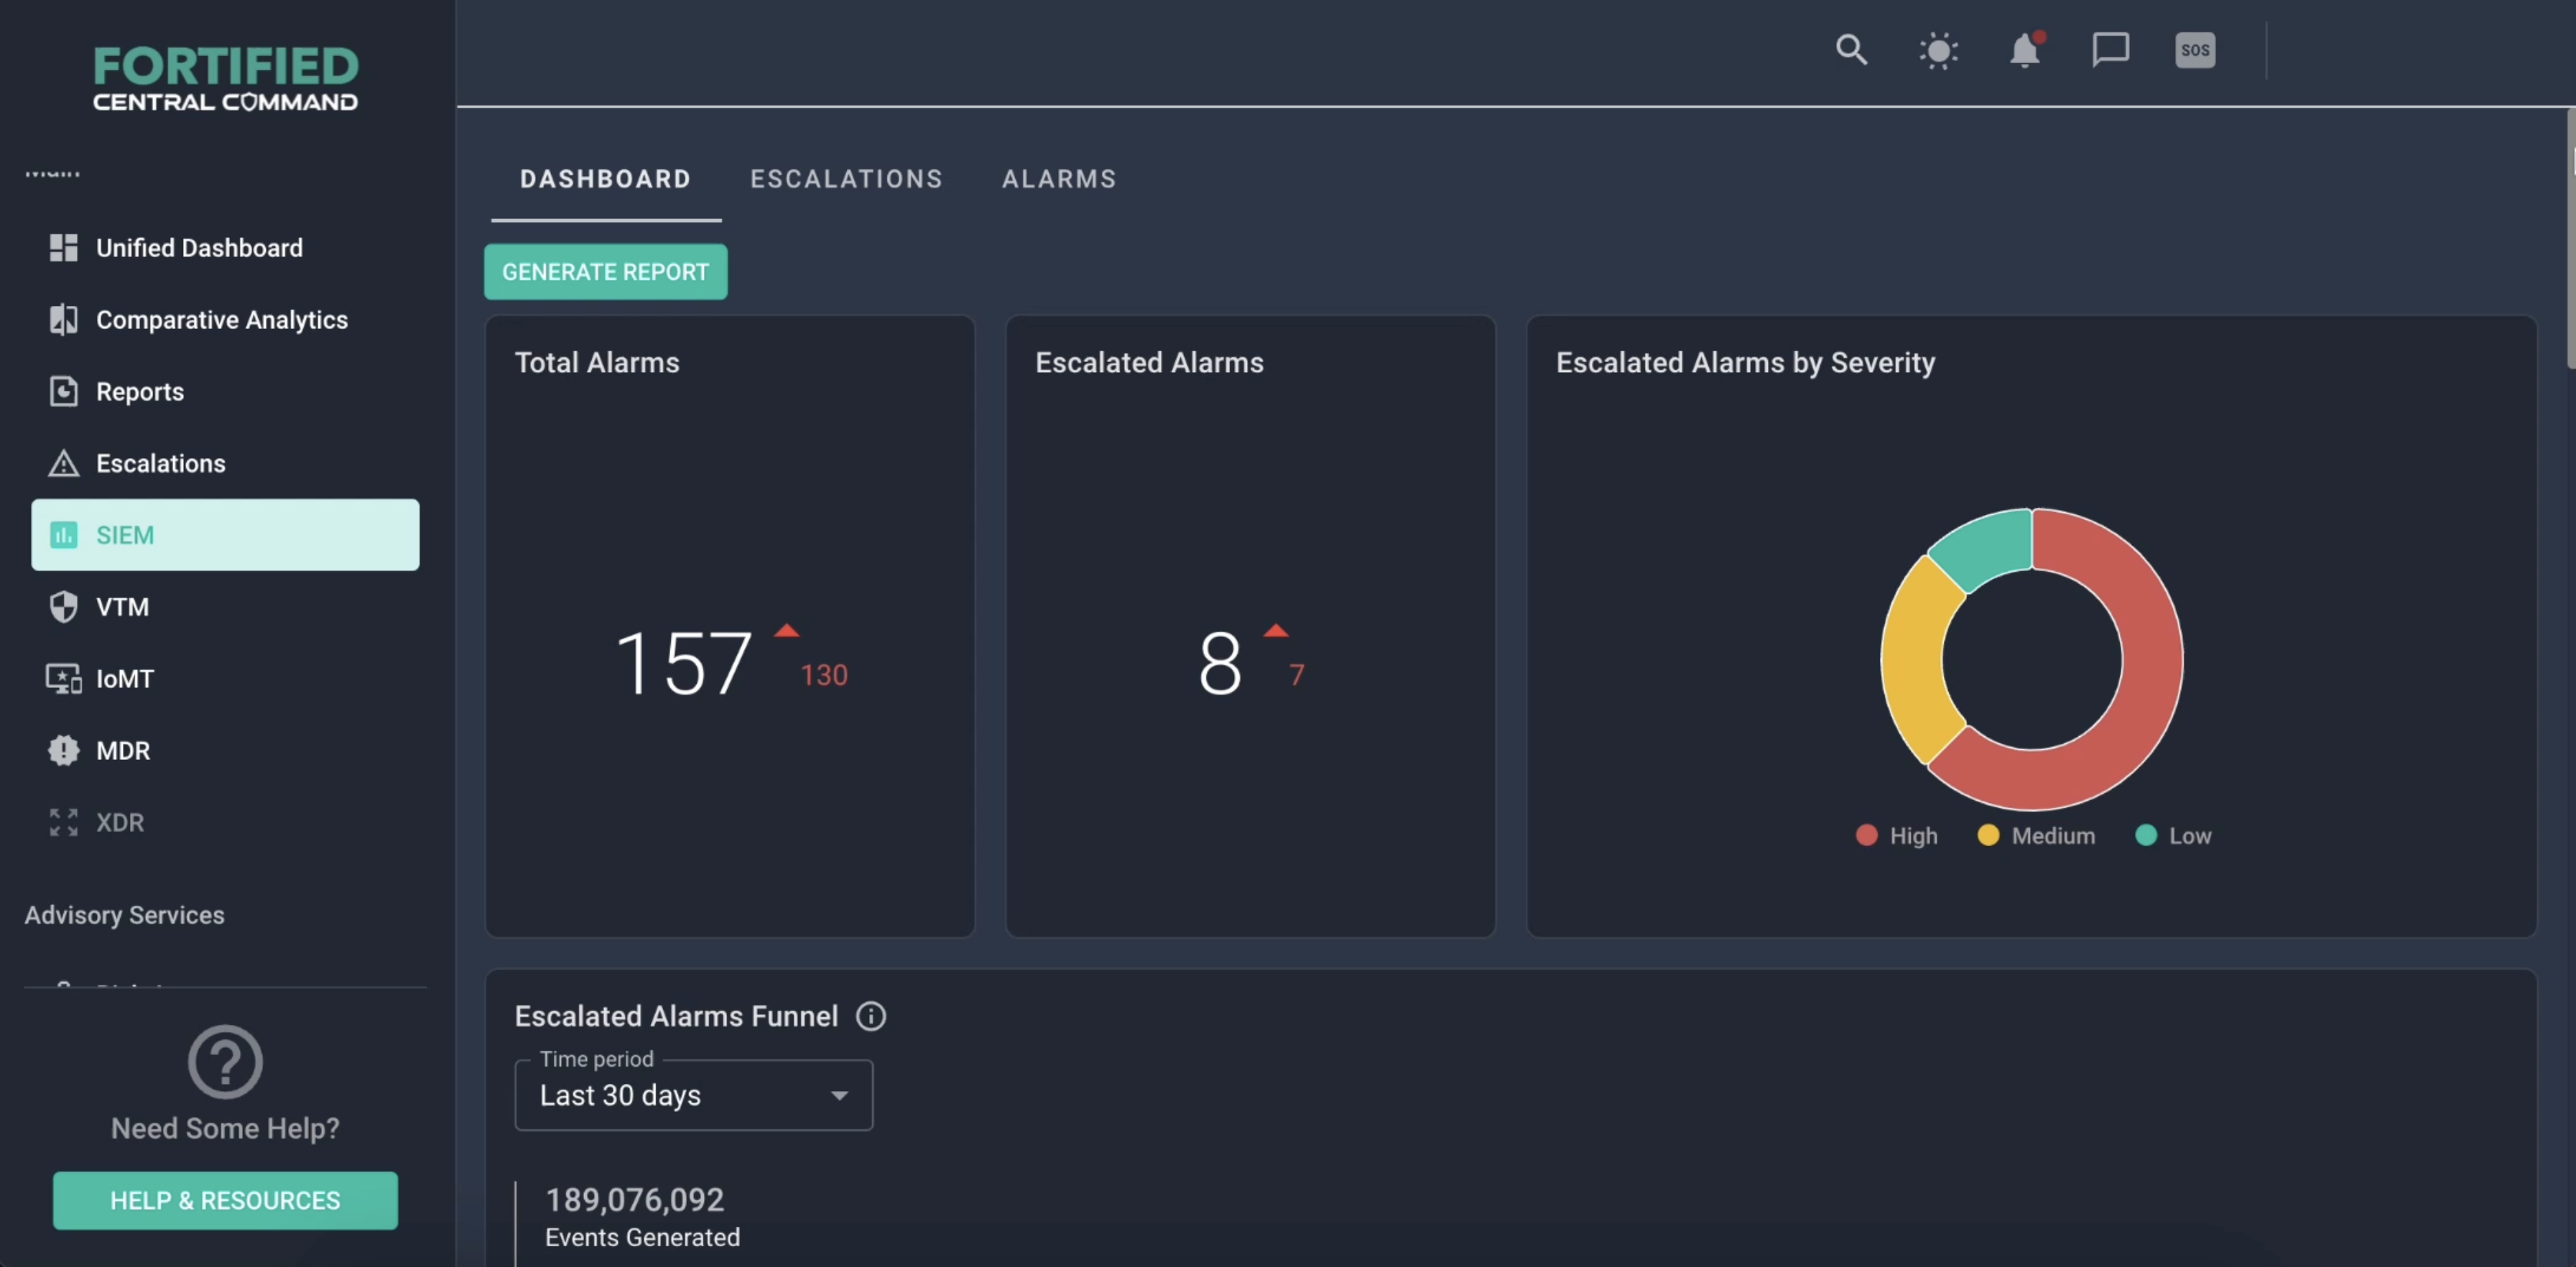Viewport: 2576px width, 1267px height.
Task: Open the Comparative Analytics label
Action: click(x=222, y=320)
